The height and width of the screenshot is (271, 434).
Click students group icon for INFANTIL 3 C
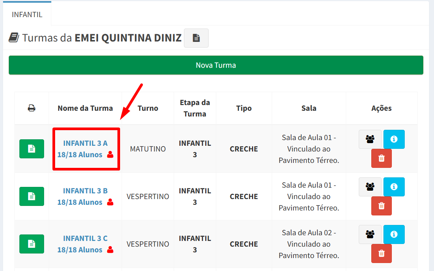[x=370, y=234]
